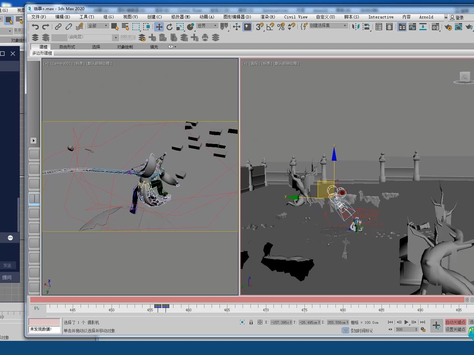Switch to the 自由形式 ribbon tab
Screen dimensions: 474x355
pos(67,47)
